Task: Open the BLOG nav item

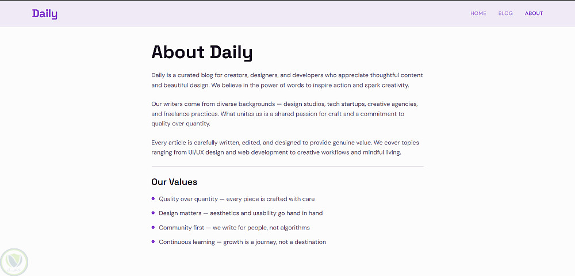Action: (505, 13)
